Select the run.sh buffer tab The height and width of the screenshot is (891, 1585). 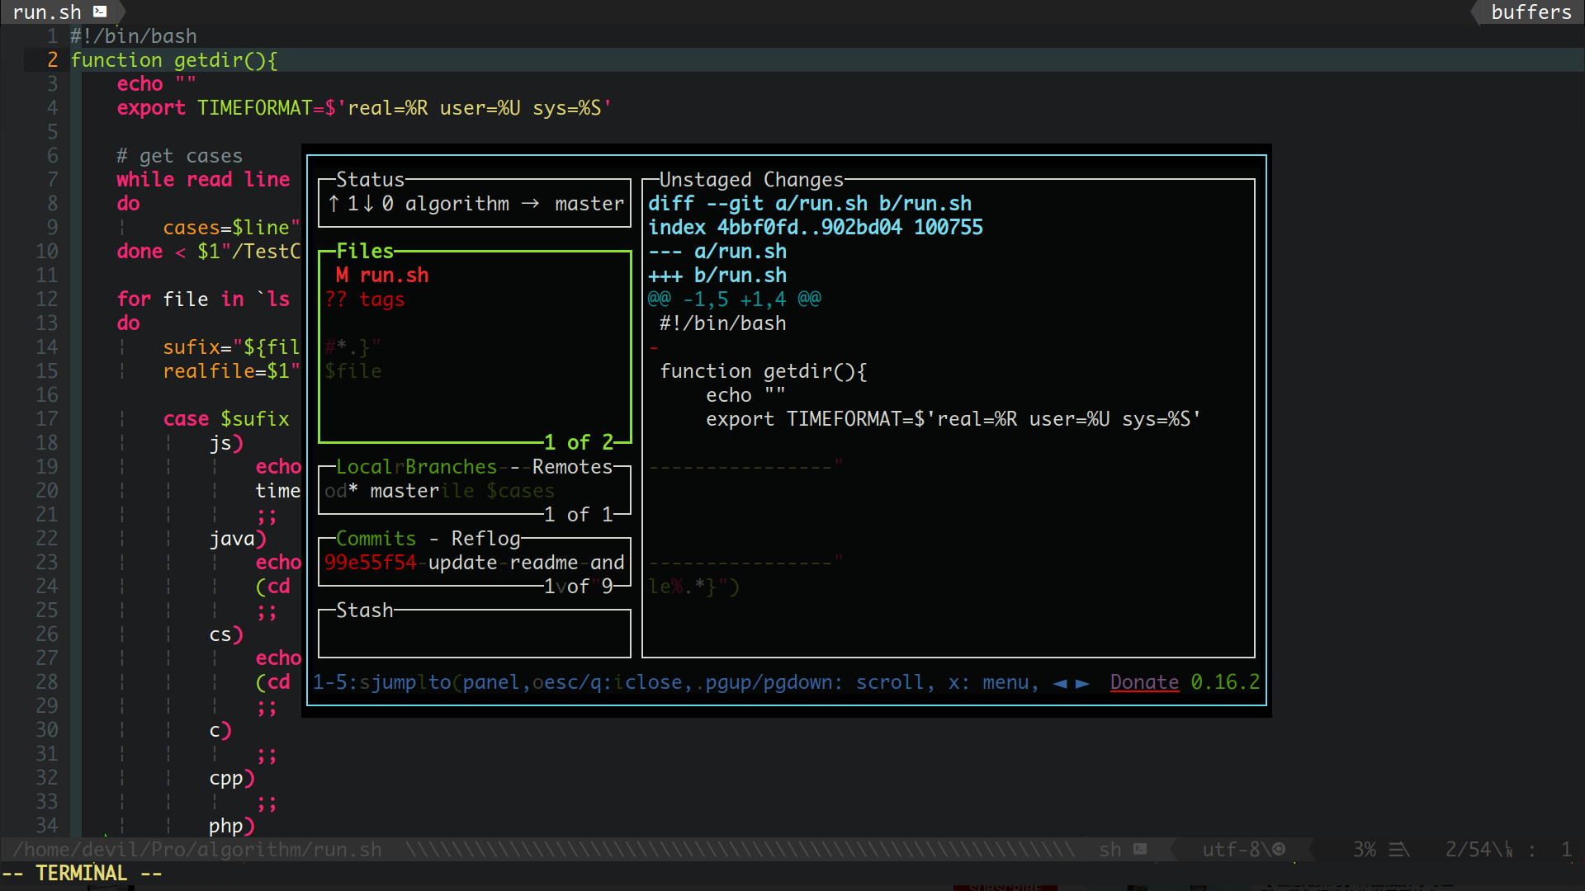click(47, 12)
